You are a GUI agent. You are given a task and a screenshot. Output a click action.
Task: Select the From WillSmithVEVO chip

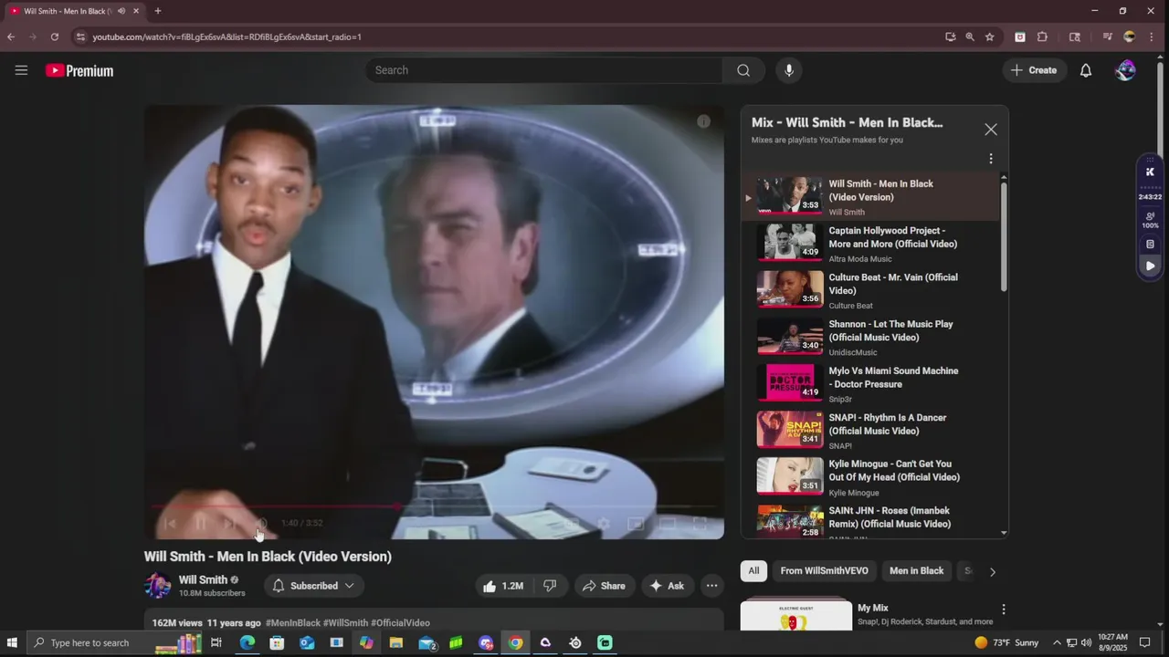825,571
